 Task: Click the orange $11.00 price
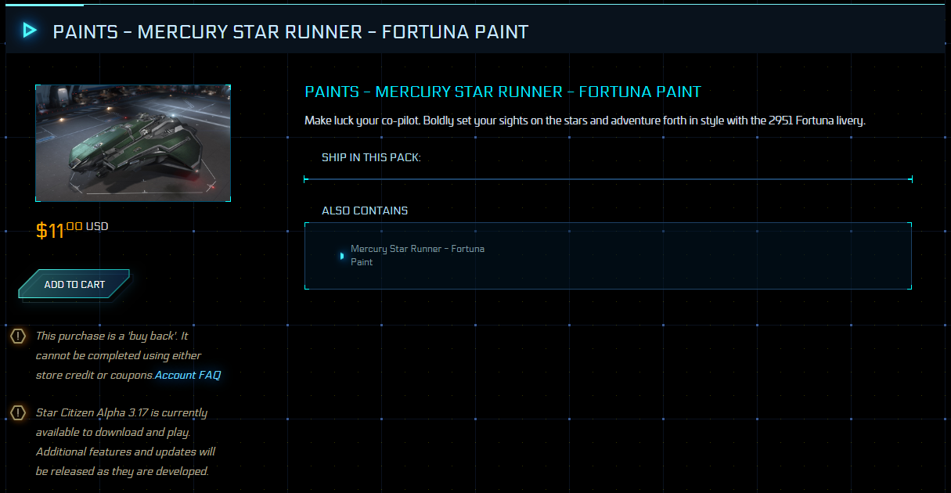(x=59, y=229)
